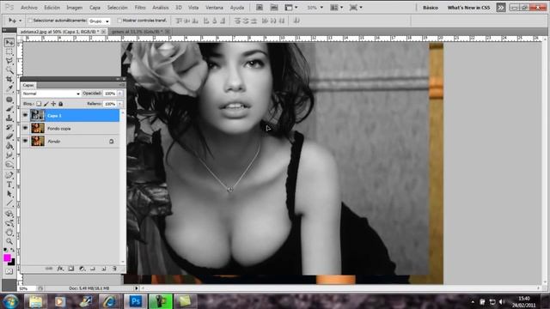
Task: Open status bar info arrow
Action: [x=137, y=288]
